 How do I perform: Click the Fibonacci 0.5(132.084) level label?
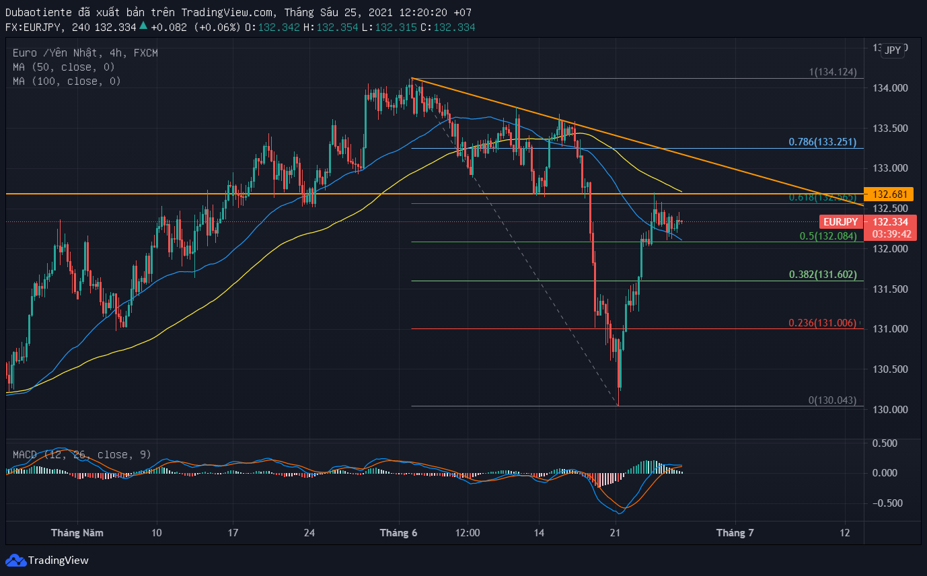click(827, 236)
